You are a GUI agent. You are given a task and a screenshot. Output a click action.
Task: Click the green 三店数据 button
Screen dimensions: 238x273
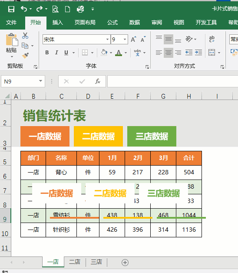pyautogui.click(x=152, y=136)
